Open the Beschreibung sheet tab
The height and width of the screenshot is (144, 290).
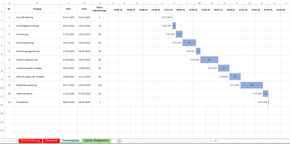[30, 141]
